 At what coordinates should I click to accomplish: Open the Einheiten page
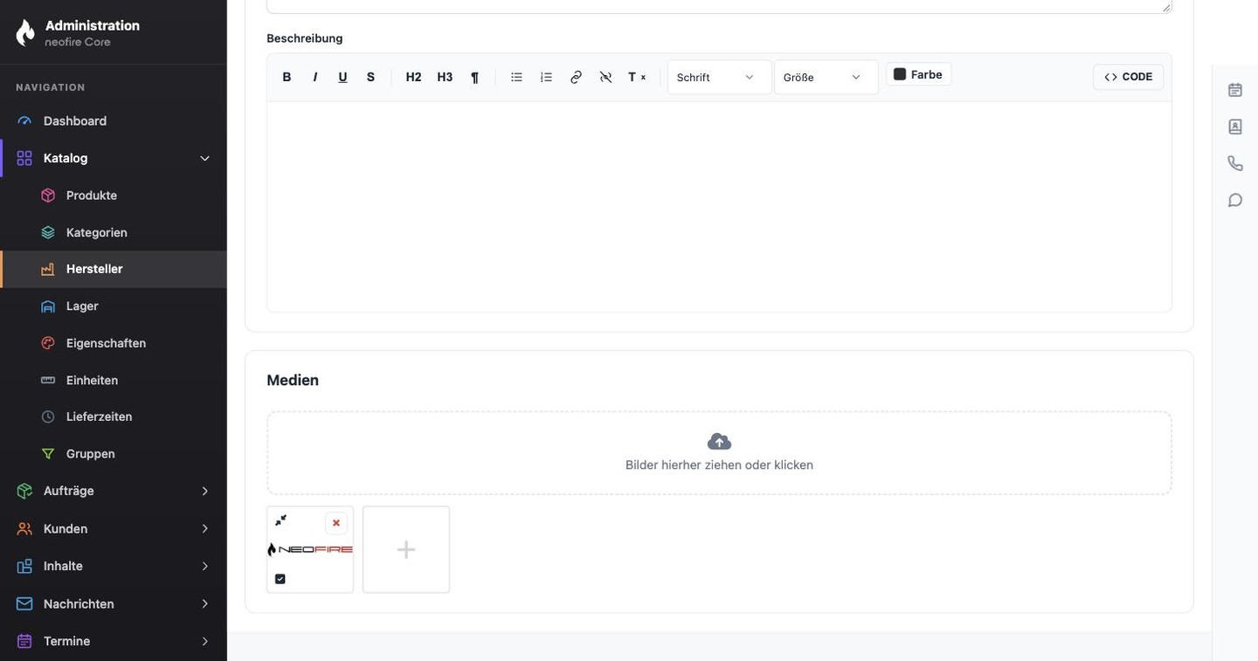[114, 381]
